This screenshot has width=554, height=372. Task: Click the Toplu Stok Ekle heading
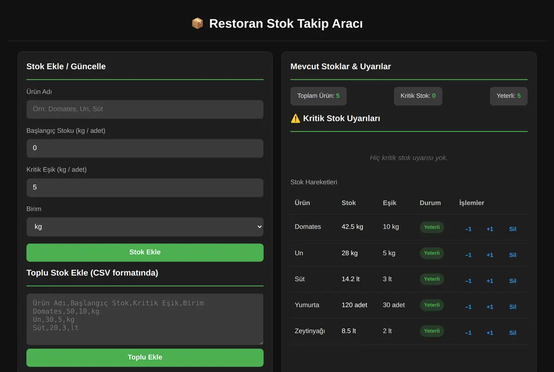92,273
